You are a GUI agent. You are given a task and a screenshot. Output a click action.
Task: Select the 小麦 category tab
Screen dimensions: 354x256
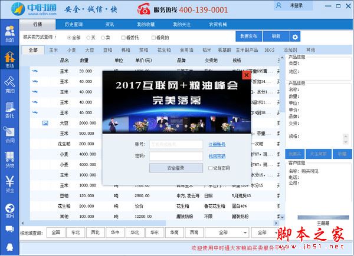pyautogui.click(x=71, y=50)
